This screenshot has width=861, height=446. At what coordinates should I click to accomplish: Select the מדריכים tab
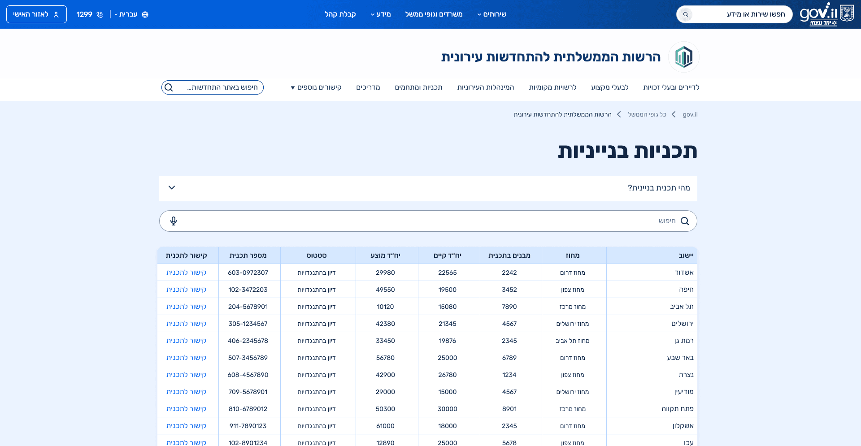click(x=368, y=87)
